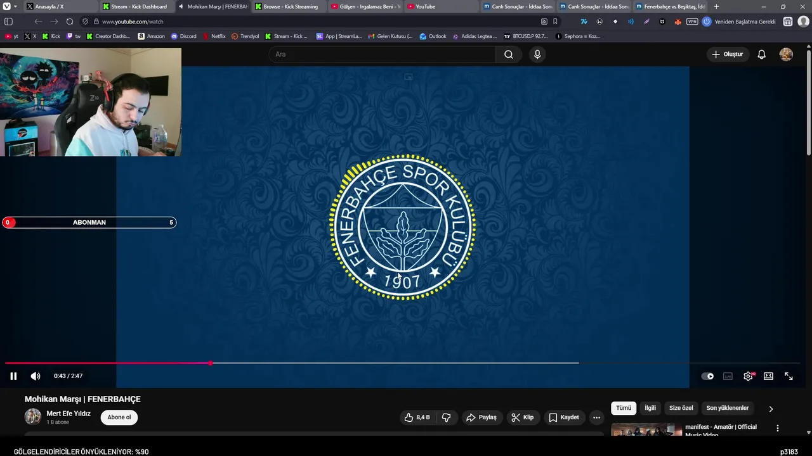Screen dimensions: 812x456
Task: Open the browser profile avatar
Action: pos(803,22)
